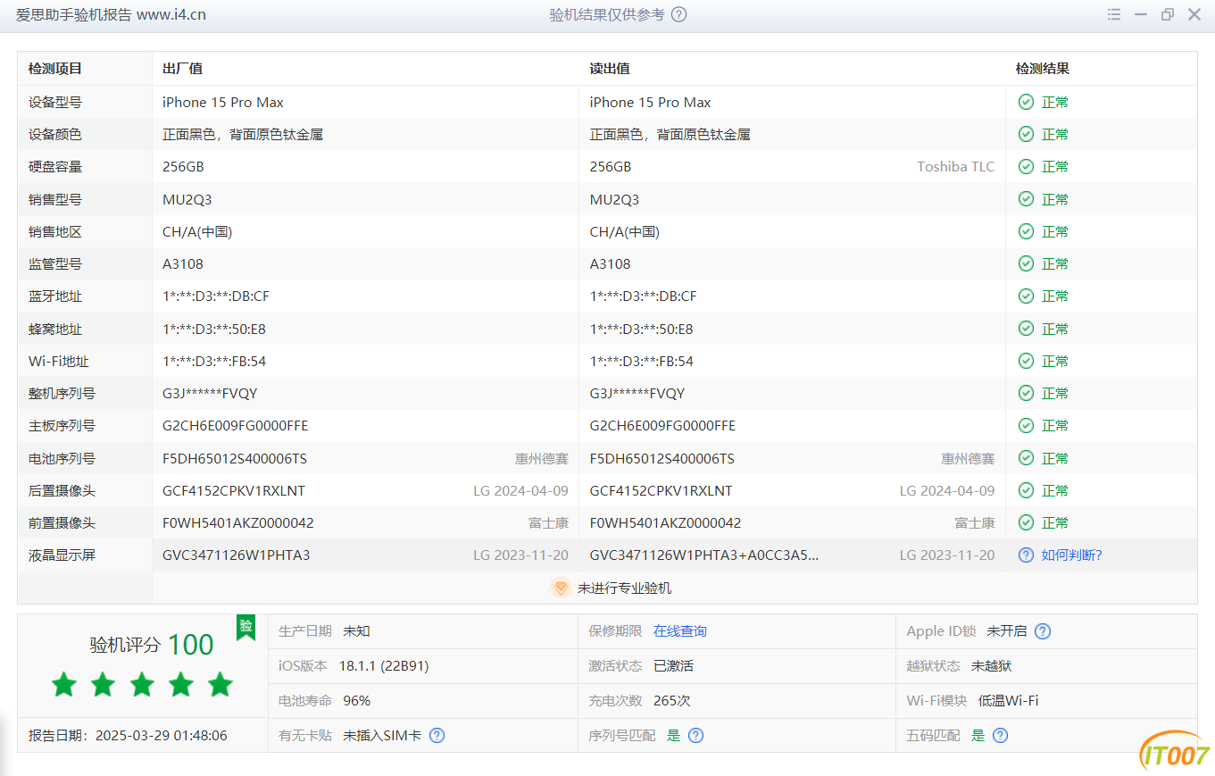
Task: Click the green check icon in 电池序列号 row
Action: 1026,459
